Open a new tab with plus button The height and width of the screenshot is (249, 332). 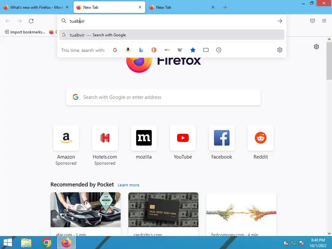(225, 7)
